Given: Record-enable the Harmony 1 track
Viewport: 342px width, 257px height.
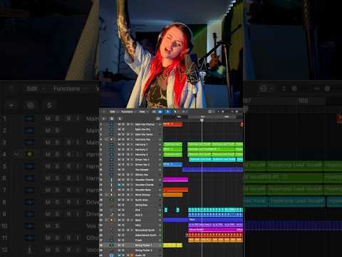Looking at the screenshot, I should tap(128, 144).
